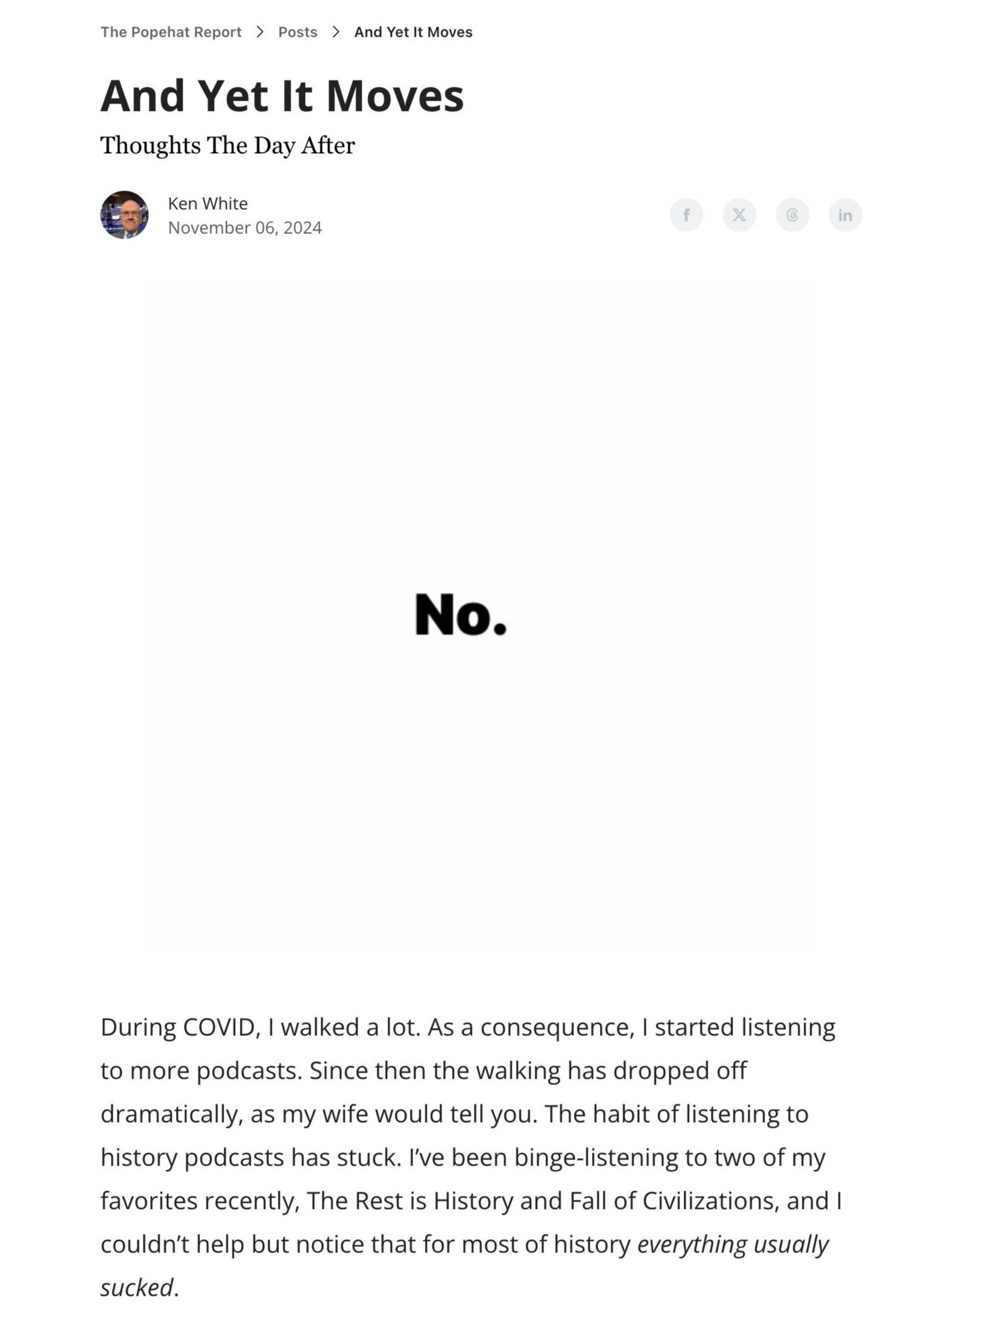
Task: Click the chevron after Posts breadcrumb
Action: click(336, 32)
